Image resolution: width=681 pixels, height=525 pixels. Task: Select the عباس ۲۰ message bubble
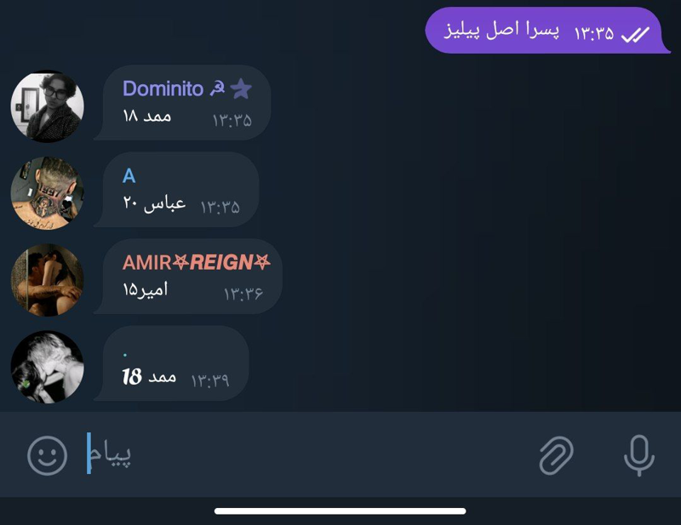point(177,190)
